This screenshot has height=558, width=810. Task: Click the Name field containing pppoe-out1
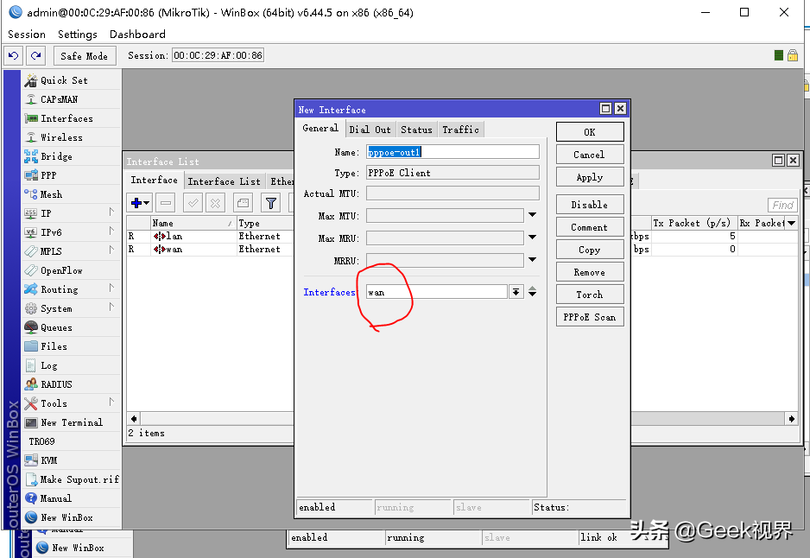tap(452, 152)
